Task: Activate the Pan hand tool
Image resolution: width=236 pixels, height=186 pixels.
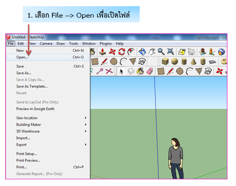Action: [152, 52]
